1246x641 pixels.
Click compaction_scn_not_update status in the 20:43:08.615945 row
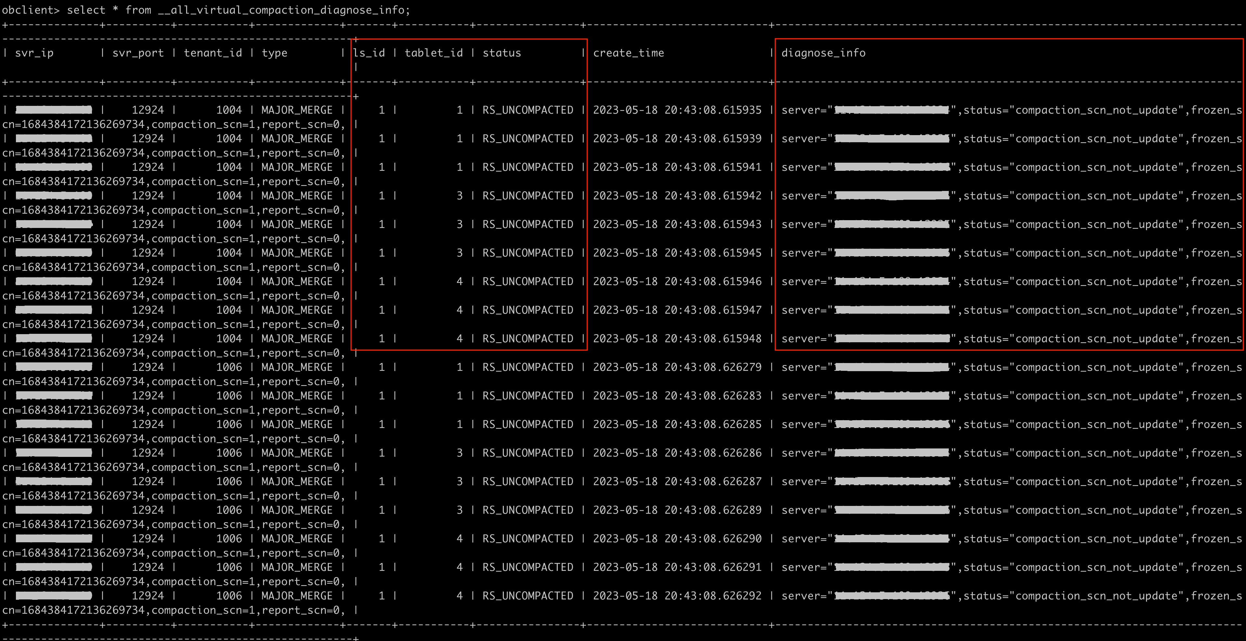pyautogui.click(x=1096, y=253)
